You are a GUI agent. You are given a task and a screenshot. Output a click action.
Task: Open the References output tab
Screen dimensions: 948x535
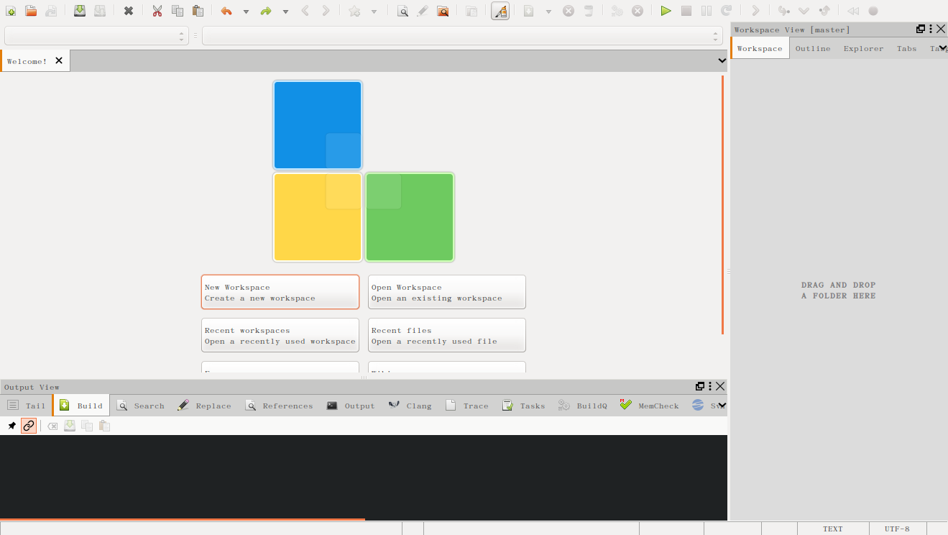(x=279, y=406)
